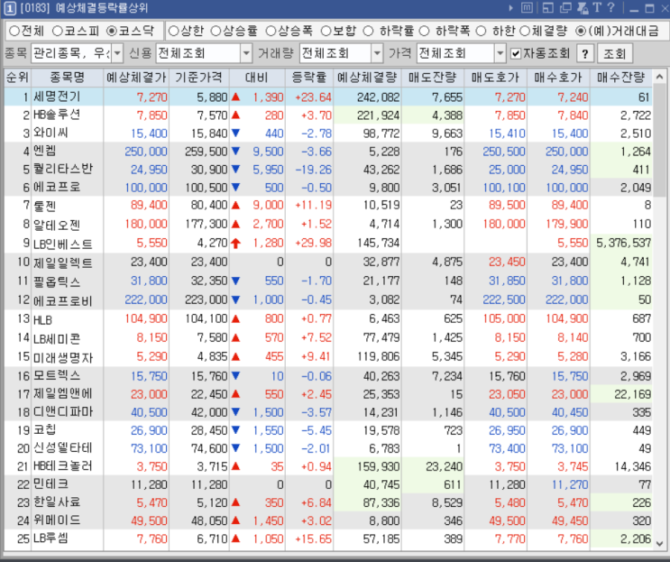Viewport: 670px width, 562px height.
Task: Toggle the pin-lock icon in title bar
Action: (x=583, y=8)
